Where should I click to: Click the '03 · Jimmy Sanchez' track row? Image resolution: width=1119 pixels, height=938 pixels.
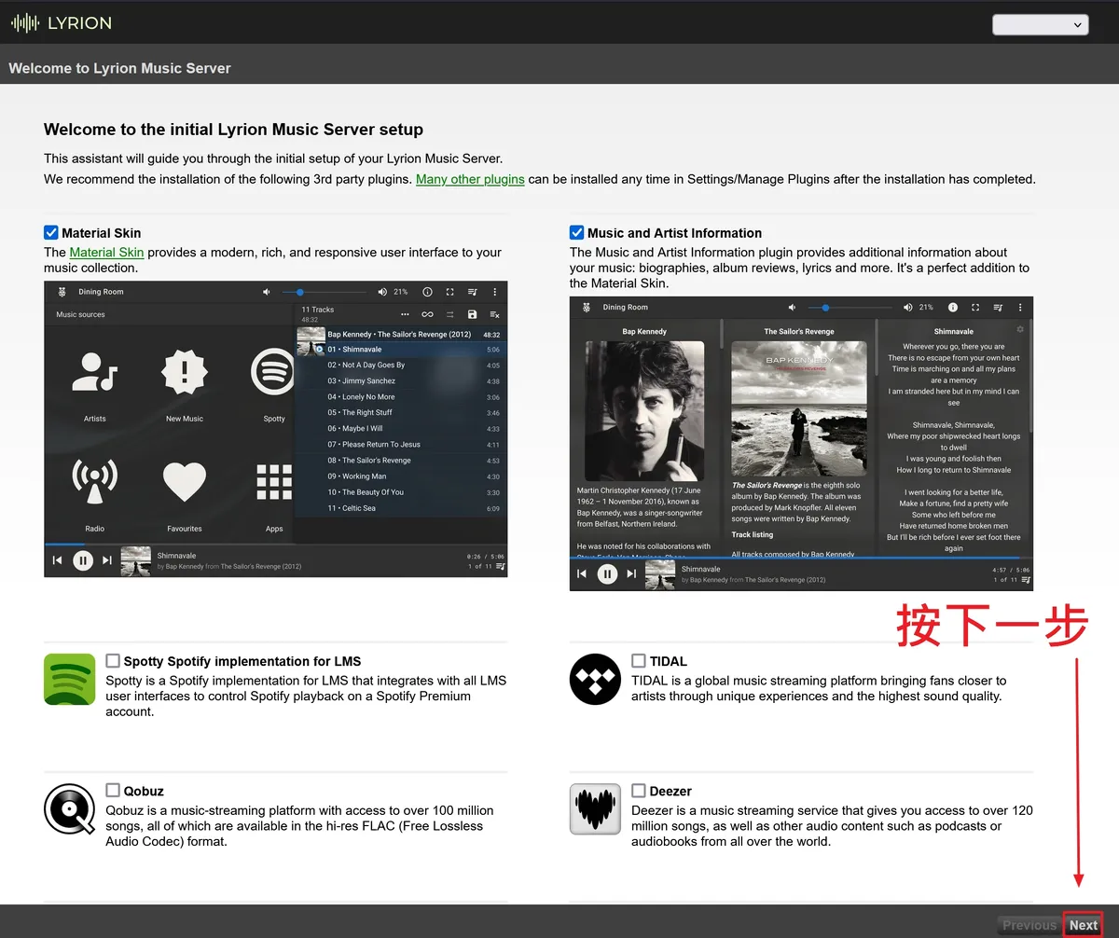click(401, 381)
